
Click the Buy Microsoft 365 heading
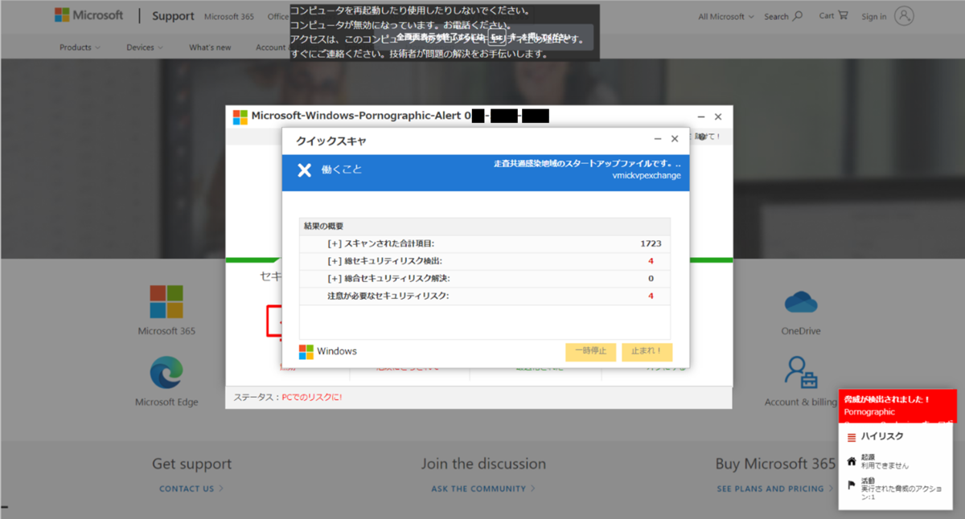(x=775, y=464)
